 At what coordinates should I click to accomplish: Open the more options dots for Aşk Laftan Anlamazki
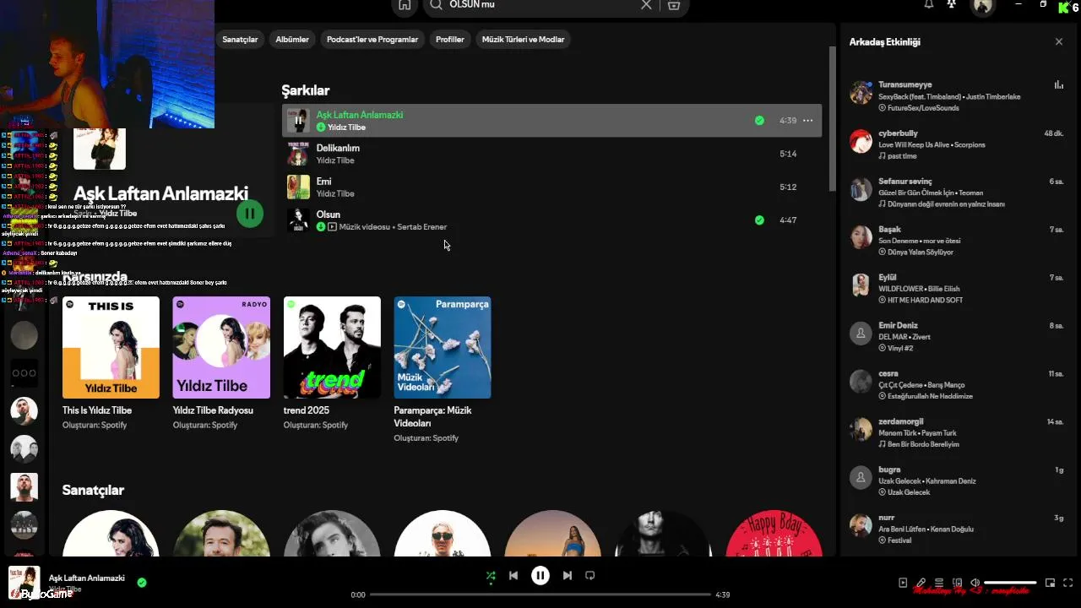(x=807, y=121)
